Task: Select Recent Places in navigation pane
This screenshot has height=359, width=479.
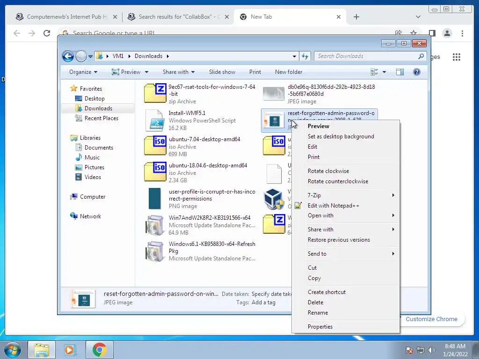Action: [x=101, y=118]
